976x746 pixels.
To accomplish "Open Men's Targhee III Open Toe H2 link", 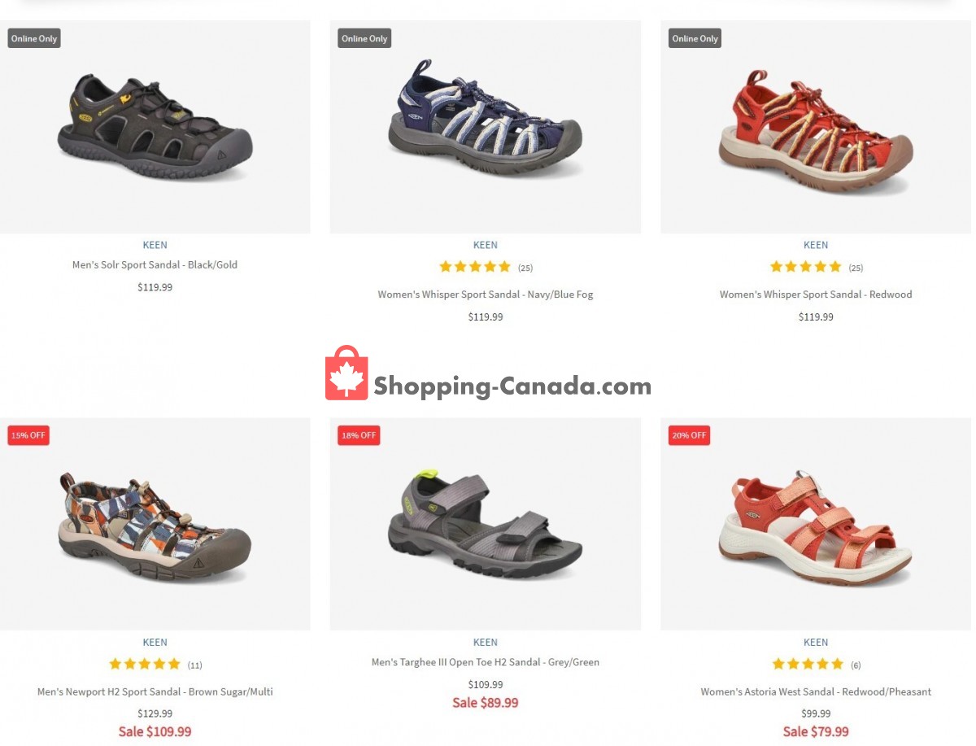I will (486, 662).
